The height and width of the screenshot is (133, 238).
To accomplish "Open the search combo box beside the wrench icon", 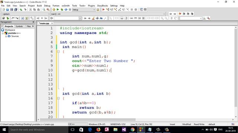I will 191,18.
